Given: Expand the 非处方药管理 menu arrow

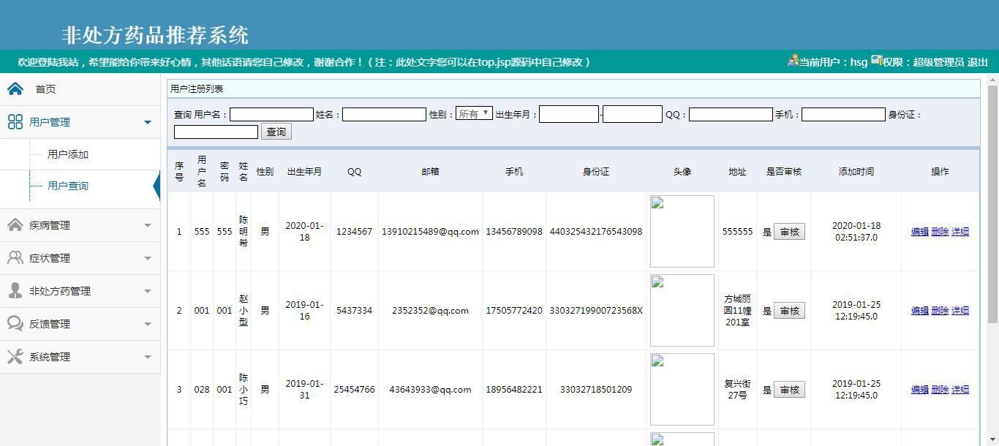Looking at the screenshot, I should pos(148,291).
